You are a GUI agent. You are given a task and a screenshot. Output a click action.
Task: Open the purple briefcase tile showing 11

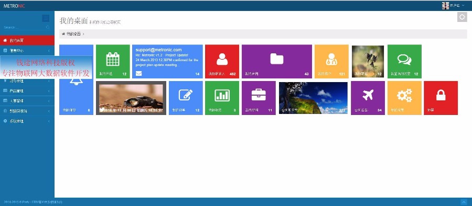259,98
